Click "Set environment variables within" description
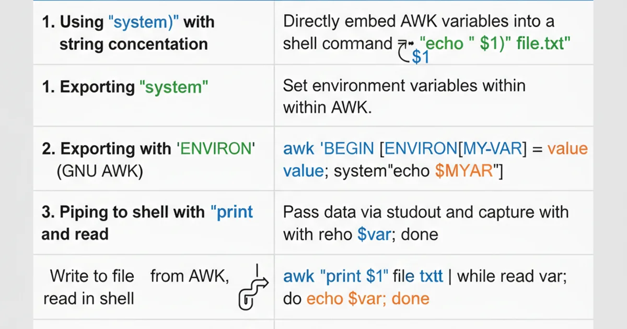627x329 pixels. coord(404,86)
